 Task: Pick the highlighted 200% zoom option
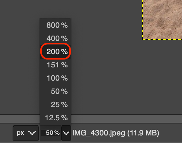pyautogui.click(x=55, y=51)
